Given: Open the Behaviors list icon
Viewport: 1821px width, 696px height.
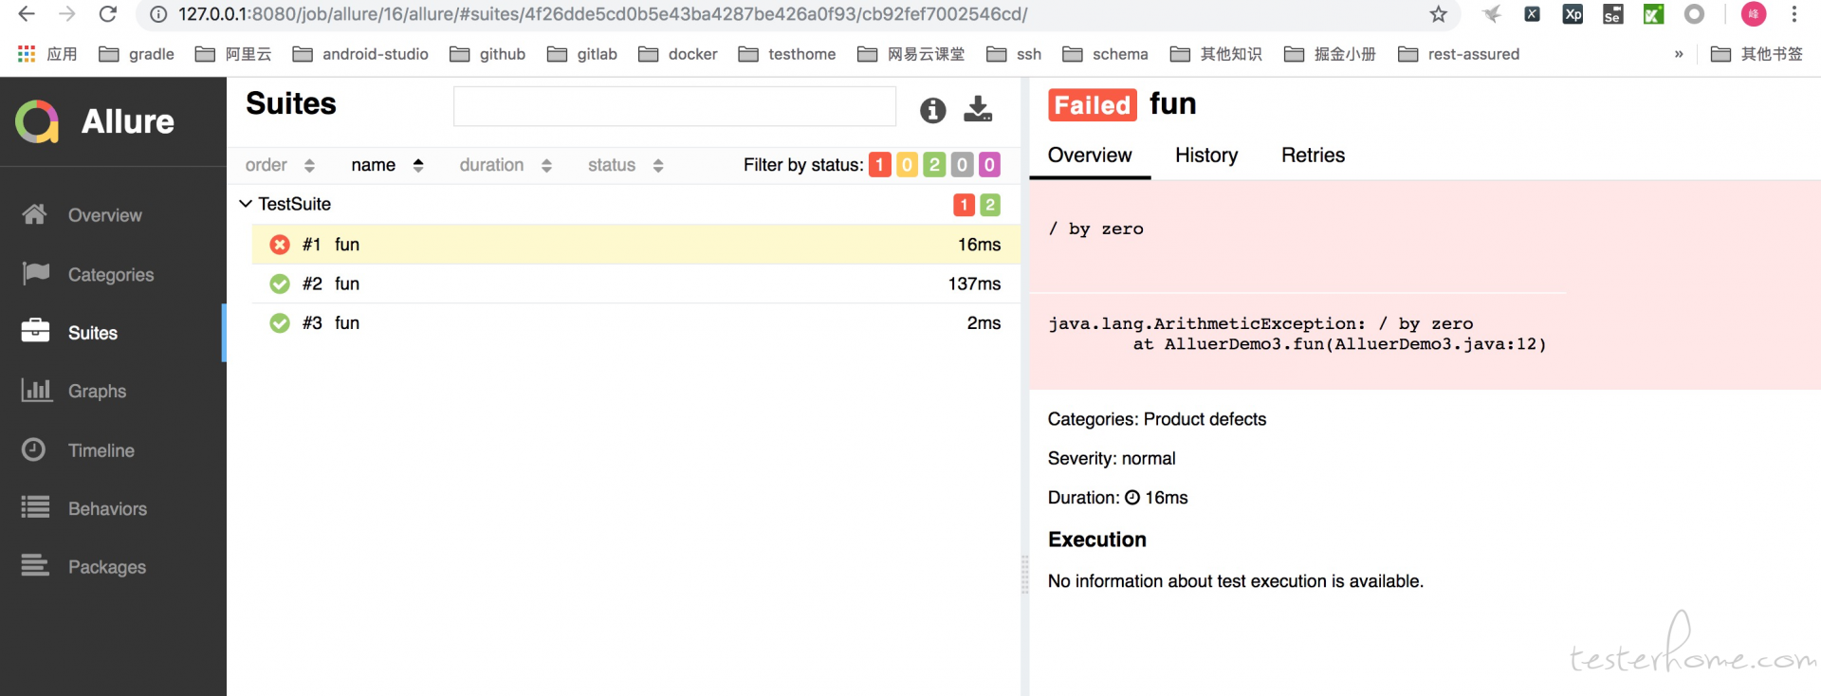Looking at the screenshot, I should pyautogui.click(x=35, y=507).
